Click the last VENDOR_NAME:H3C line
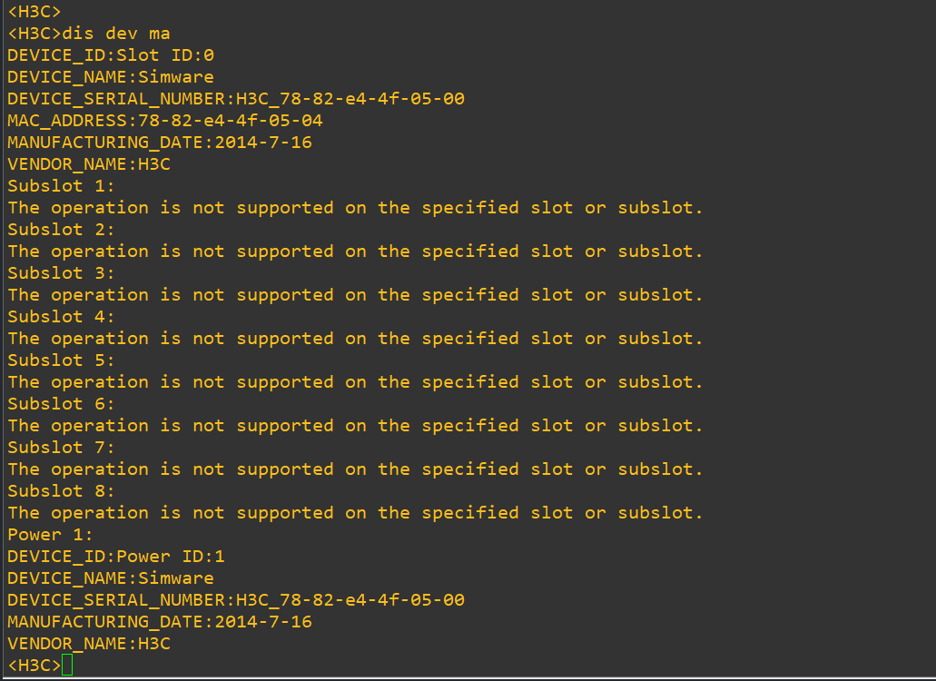 tap(89, 644)
